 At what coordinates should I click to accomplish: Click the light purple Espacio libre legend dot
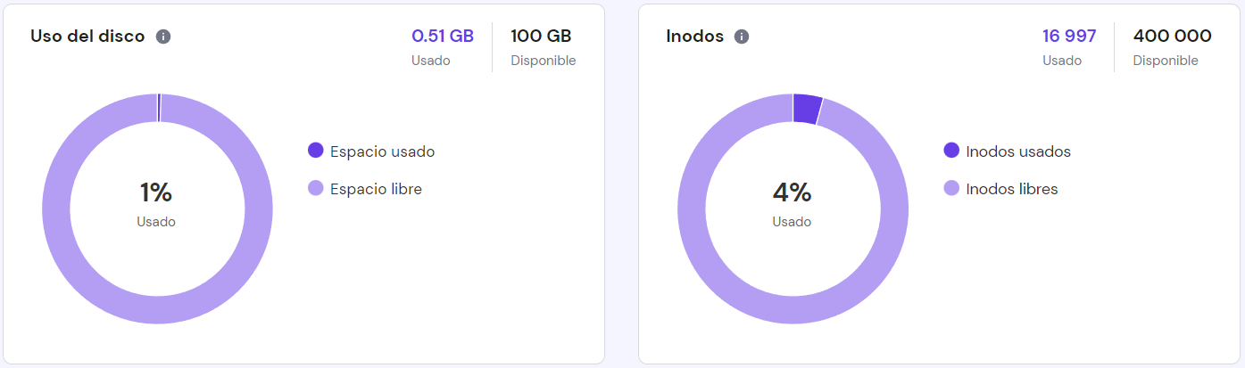tap(316, 188)
